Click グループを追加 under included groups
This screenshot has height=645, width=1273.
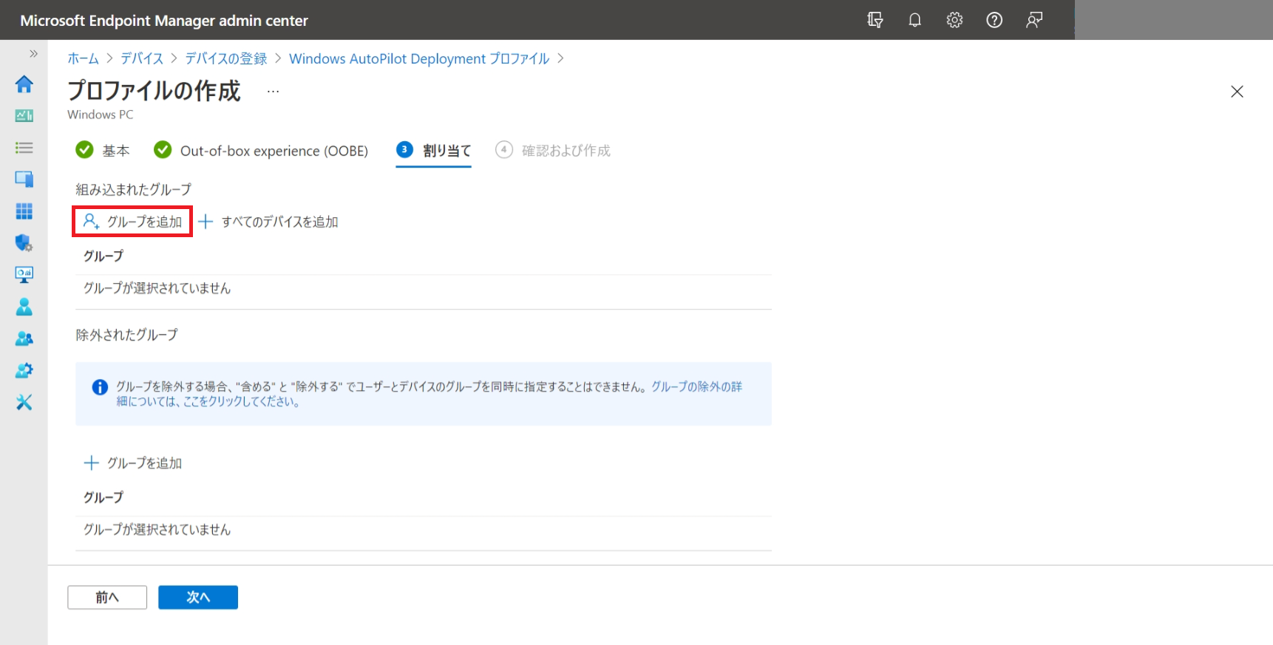132,222
